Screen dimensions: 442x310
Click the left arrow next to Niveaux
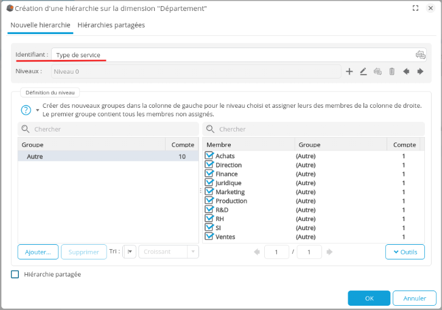point(406,71)
